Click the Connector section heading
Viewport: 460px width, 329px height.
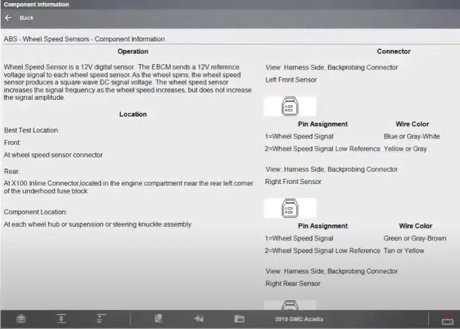[x=393, y=52]
